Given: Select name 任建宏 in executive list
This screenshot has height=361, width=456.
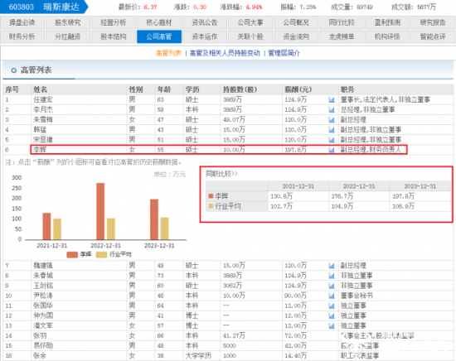Looking at the screenshot, I should [43, 99].
